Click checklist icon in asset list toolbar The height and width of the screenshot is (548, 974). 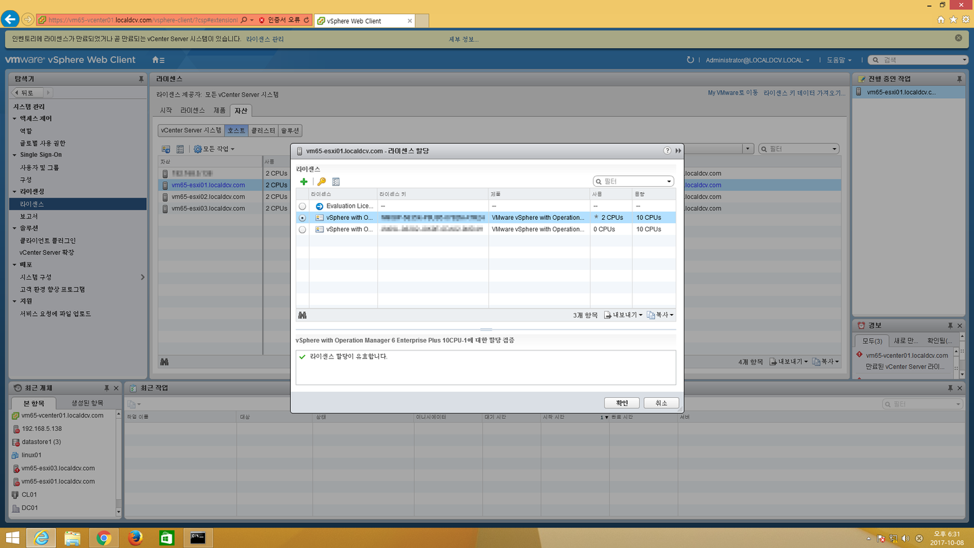180,149
